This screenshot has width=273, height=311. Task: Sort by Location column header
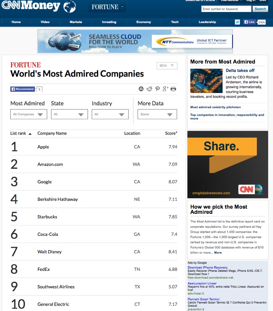point(132,133)
